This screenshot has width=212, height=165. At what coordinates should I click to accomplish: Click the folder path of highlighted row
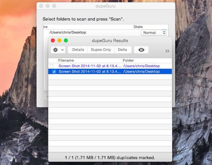pyautogui.click(x=141, y=71)
